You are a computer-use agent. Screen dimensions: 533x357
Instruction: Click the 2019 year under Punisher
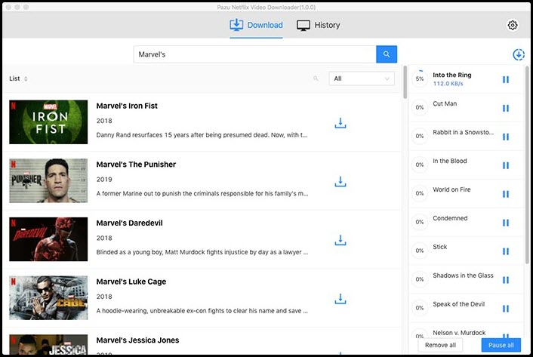pyautogui.click(x=104, y=180)
